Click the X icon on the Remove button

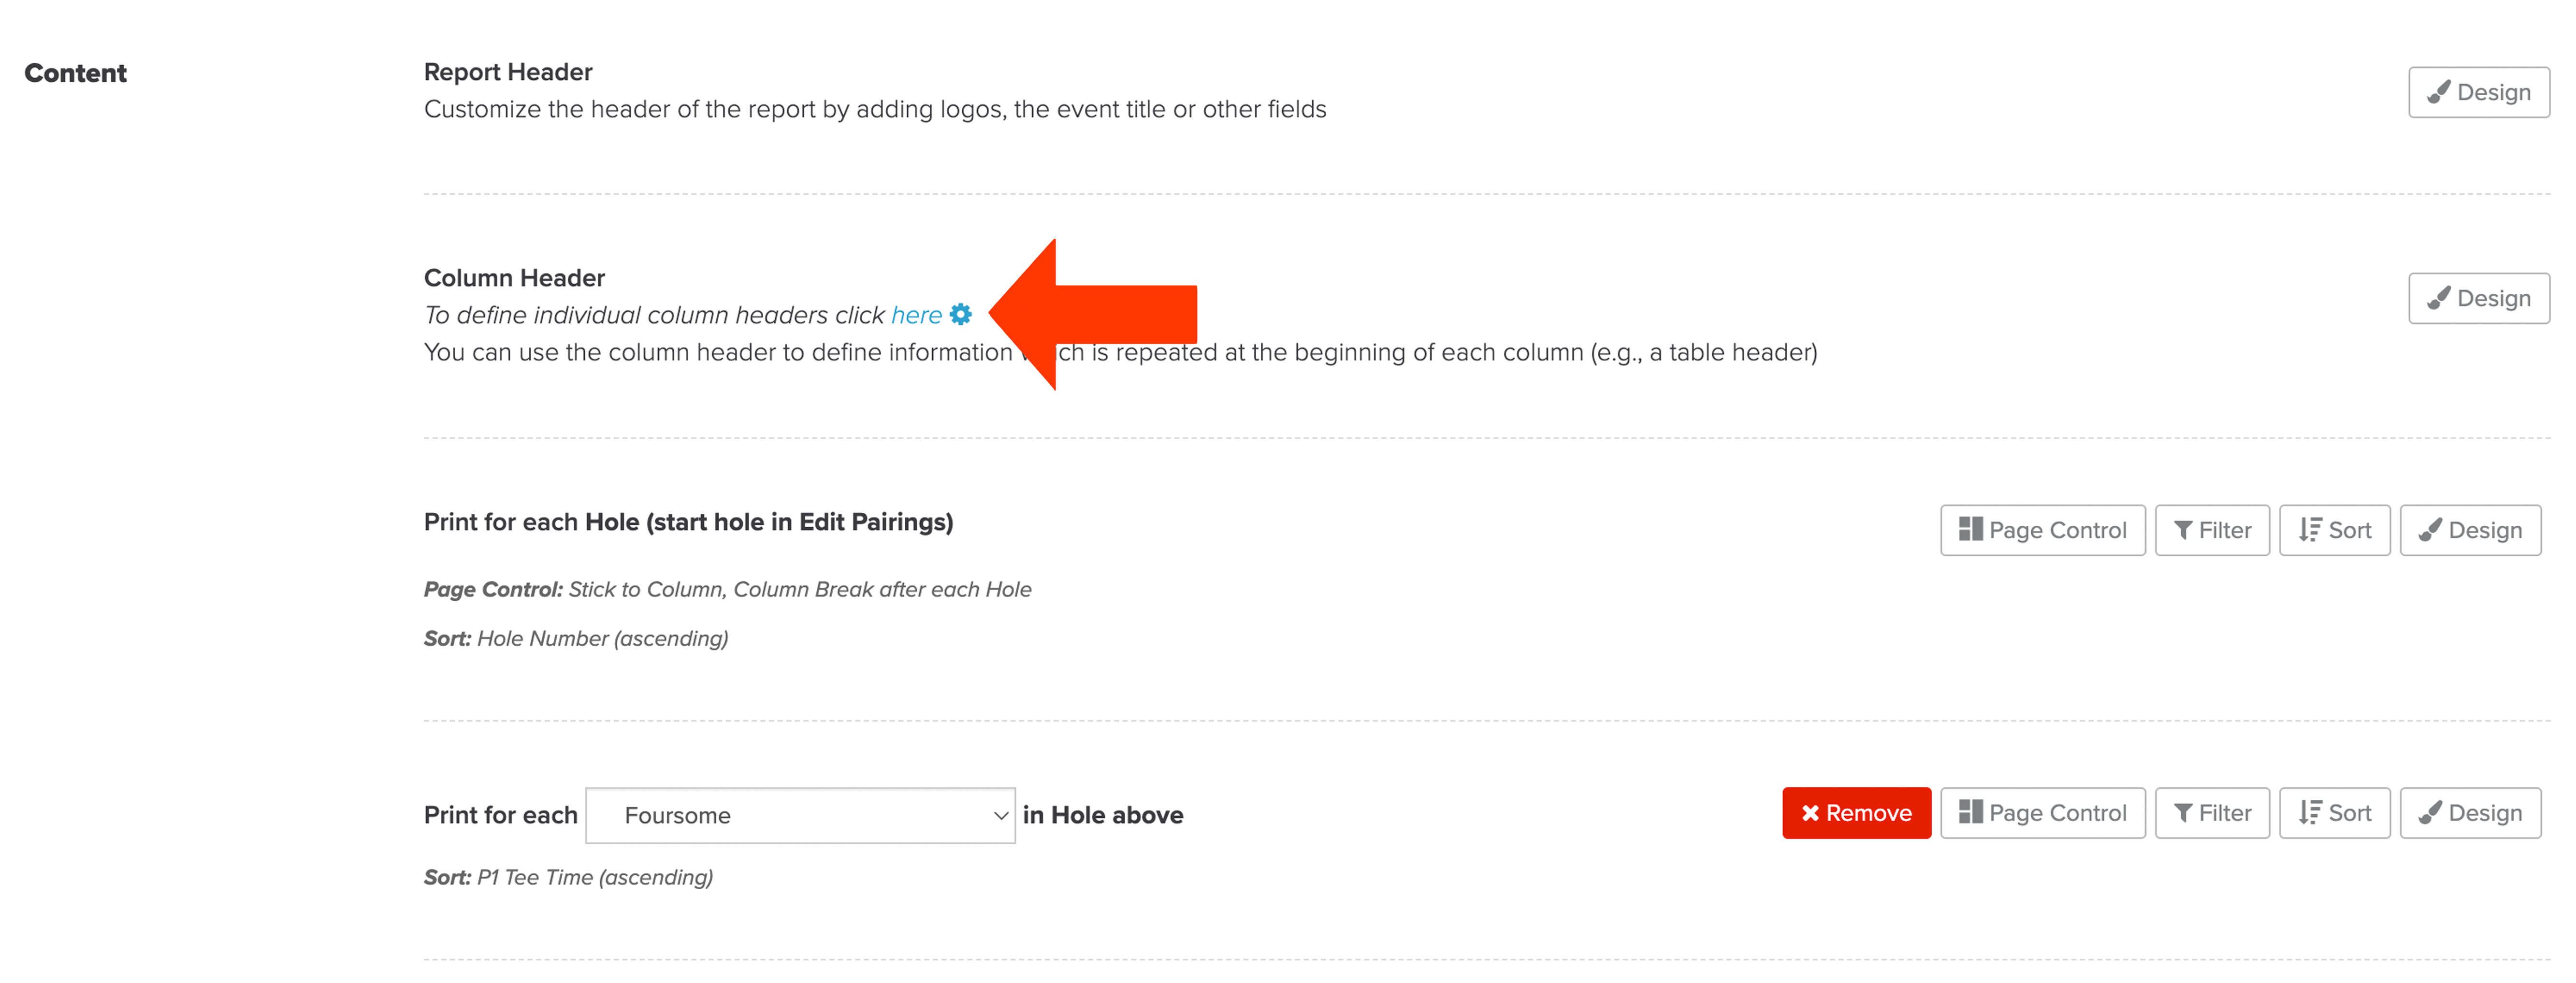point(1810,813)
